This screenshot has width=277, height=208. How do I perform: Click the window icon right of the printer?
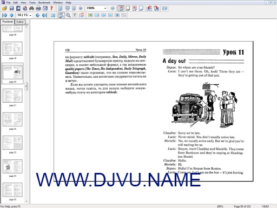coord(45,8)
